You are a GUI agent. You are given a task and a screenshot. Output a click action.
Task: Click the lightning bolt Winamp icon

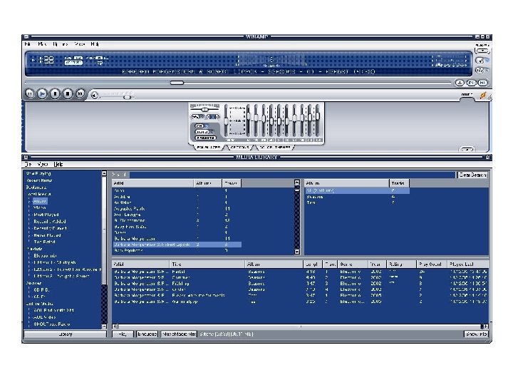tap(483, 96)
